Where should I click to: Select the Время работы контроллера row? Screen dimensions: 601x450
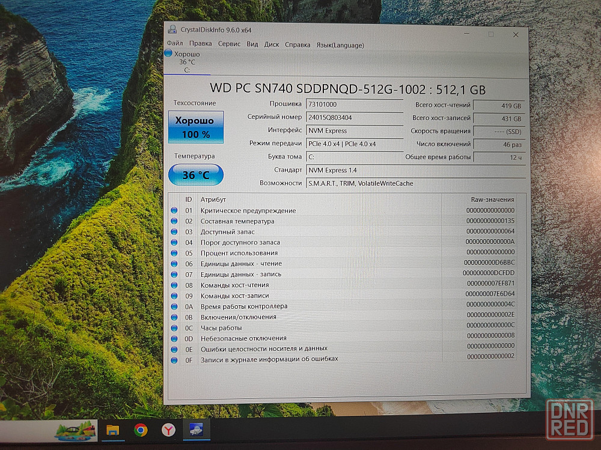point(343,306)
